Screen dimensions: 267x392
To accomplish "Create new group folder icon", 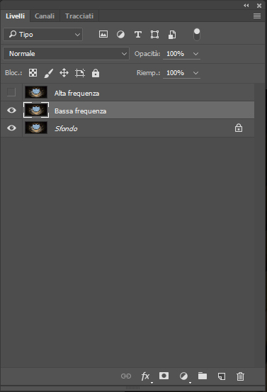I will point(203,376).
